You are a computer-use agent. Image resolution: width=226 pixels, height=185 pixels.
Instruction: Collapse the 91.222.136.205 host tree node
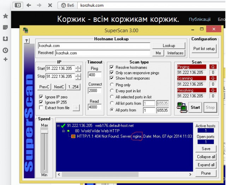tap(58, 126)
